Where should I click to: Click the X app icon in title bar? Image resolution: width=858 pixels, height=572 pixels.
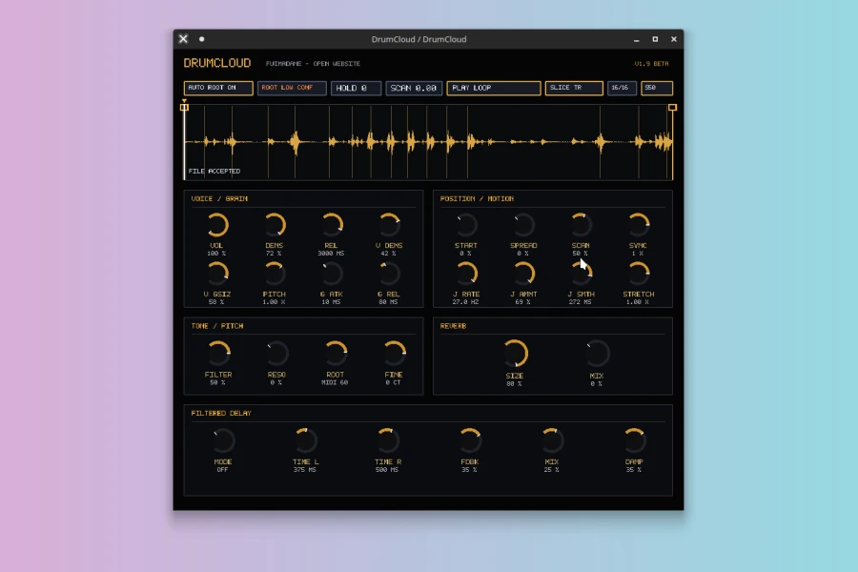(183, 39)
